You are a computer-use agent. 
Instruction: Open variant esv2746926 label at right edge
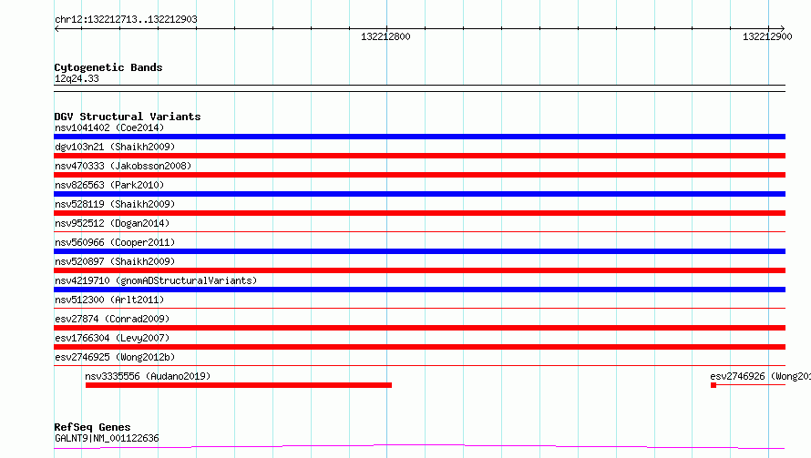(760, 376)
